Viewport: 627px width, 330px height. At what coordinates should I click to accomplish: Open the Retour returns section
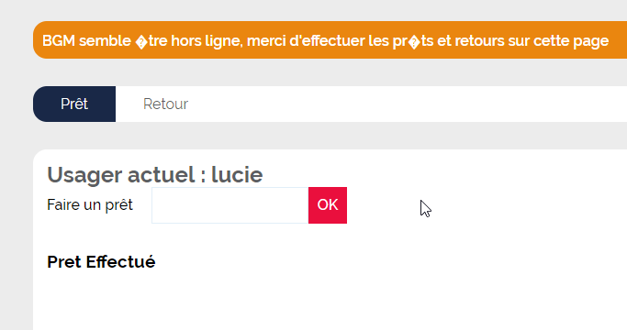pyautogui.click(x=165, y=104)
